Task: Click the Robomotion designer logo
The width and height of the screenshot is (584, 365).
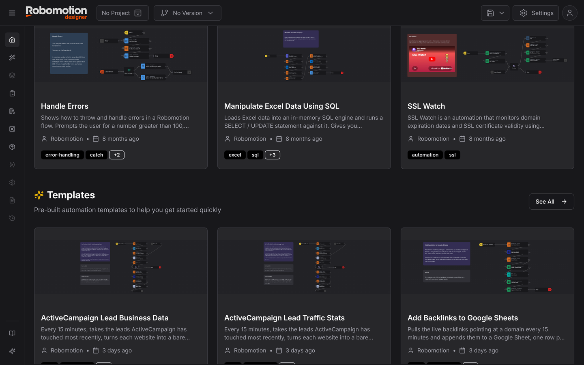Action: [56, 13]
